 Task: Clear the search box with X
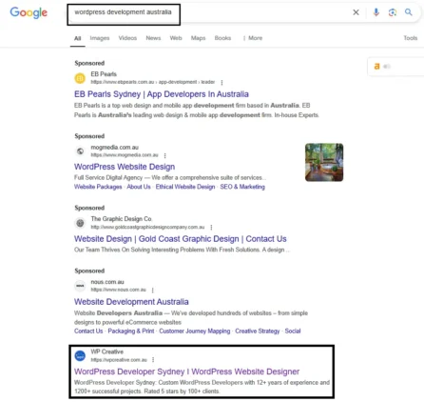(x=356, y=12)
